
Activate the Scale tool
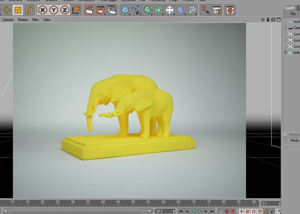tap(18, 10)
